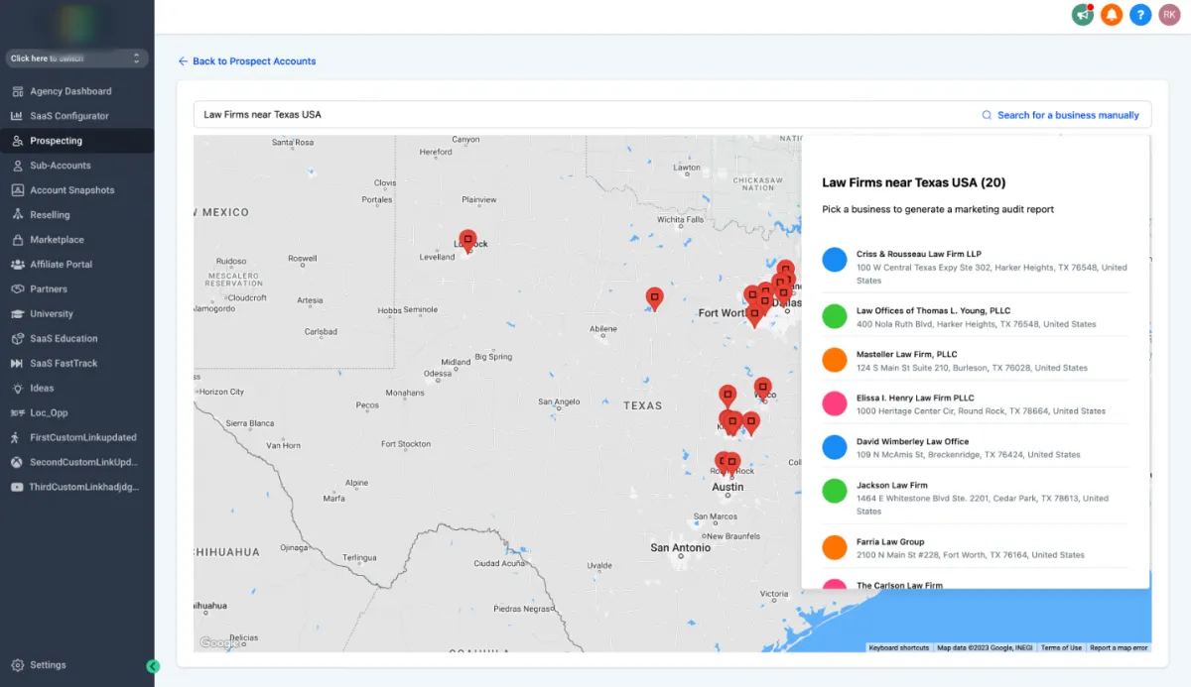
Task: Click the megaphone announcements icon
Action: tap(1082, 15)
